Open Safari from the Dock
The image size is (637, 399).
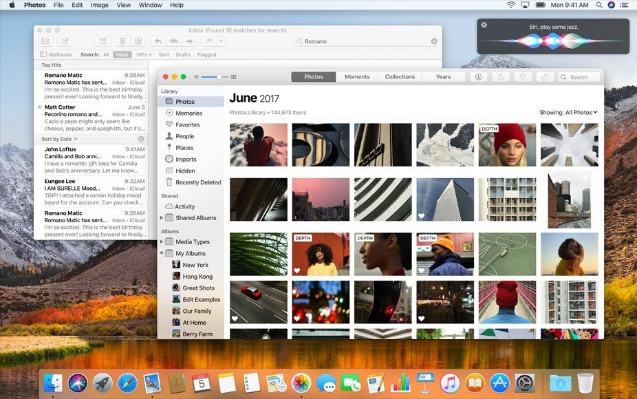127,382
